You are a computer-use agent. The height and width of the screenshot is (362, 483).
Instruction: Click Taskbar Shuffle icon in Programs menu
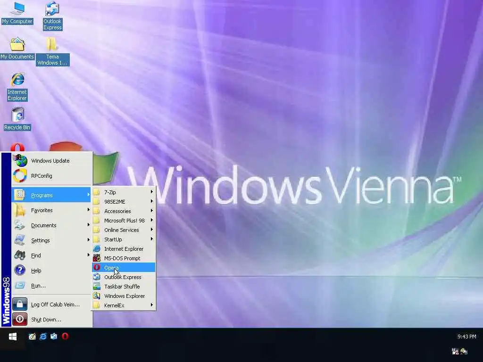pyautogui.click(x=97, y=286)
